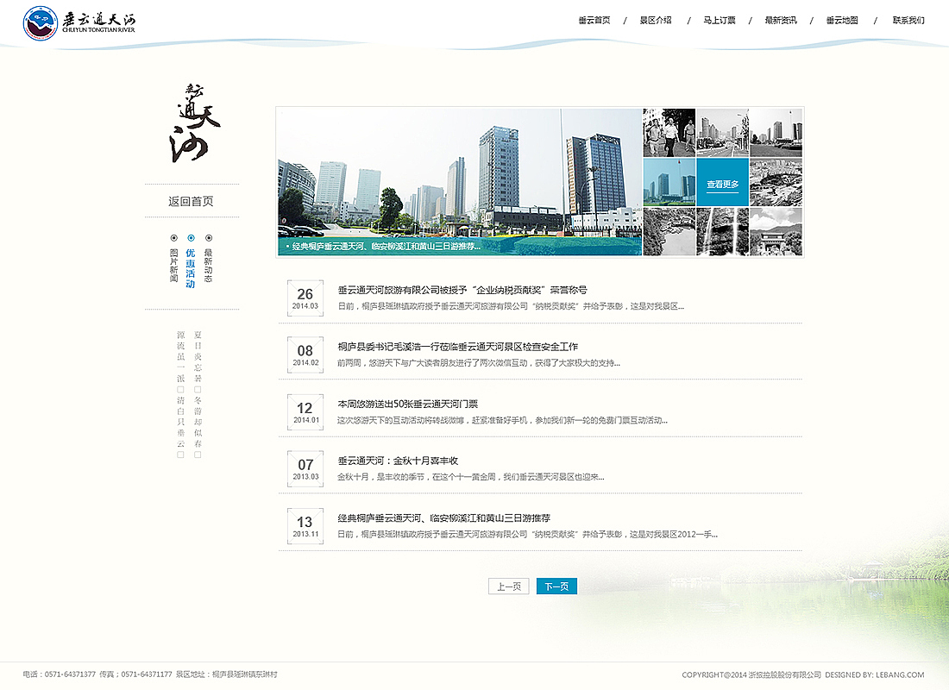The width and height of the screenshot is (949, 690).
Task: Open the blue-tinted towers thumbnail
Action: [669, 182]
